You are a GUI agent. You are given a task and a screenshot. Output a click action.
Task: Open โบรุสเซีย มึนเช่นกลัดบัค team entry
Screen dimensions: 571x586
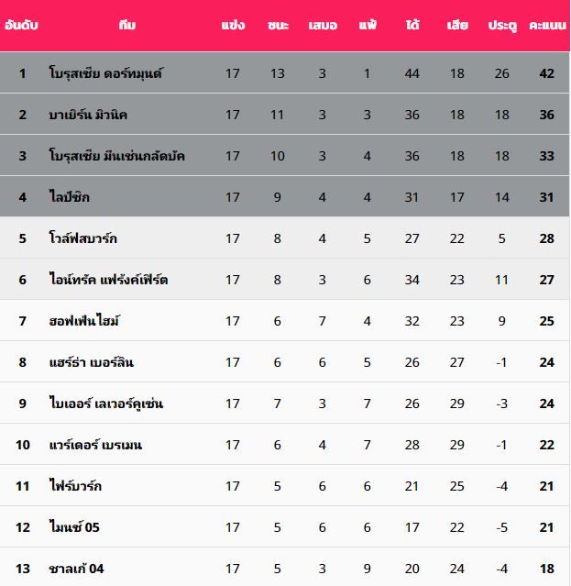pyautogui.click(x=117, y=156)
